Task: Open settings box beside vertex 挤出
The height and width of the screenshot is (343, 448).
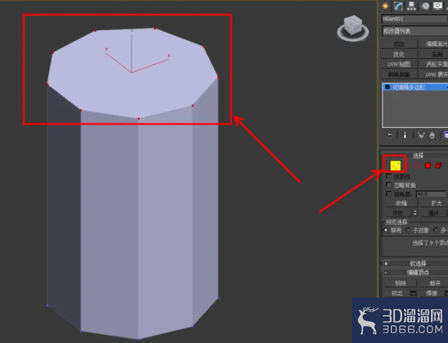Action: tap(413, 293)
